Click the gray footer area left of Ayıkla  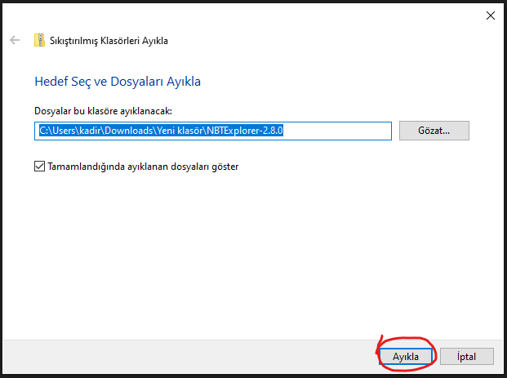[x=188, y=357]
